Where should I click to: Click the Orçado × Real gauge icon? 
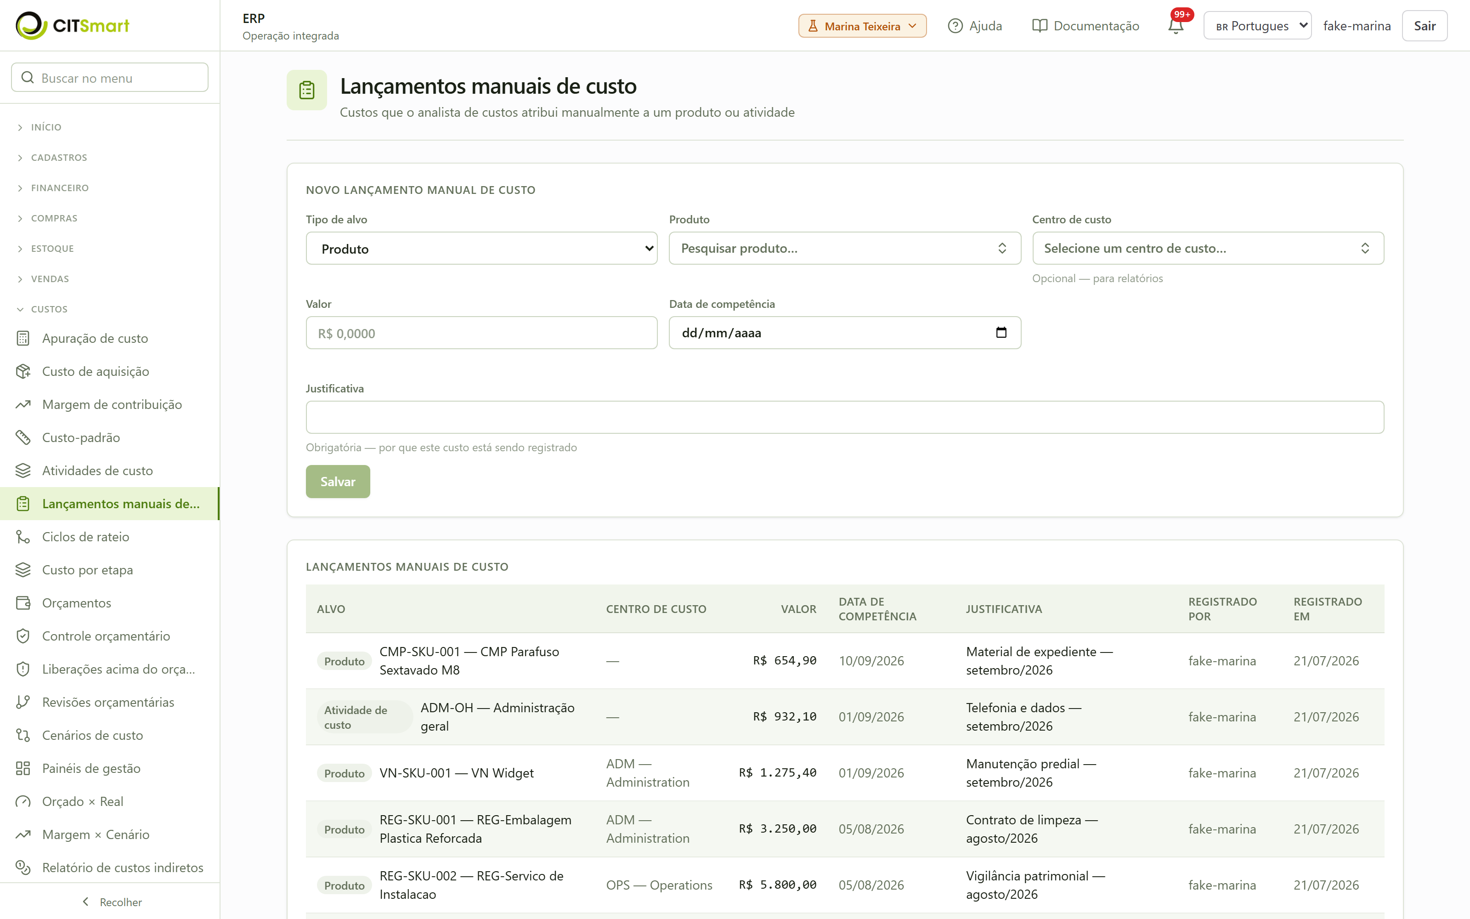coord(23,802)
